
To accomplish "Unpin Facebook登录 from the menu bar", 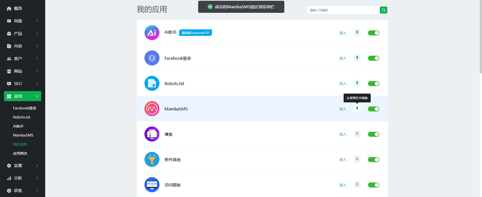I will coord(357,58).
